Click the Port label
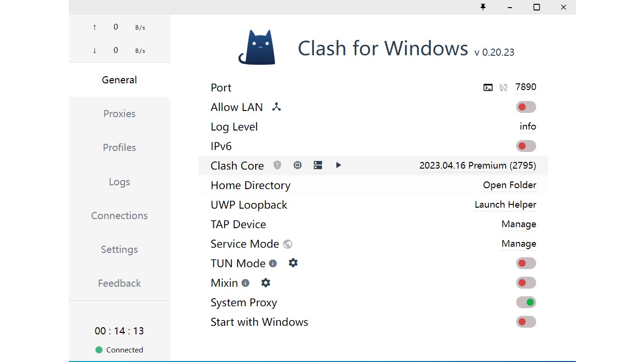The width and height of the screenshot is (644, 362). 221,88
